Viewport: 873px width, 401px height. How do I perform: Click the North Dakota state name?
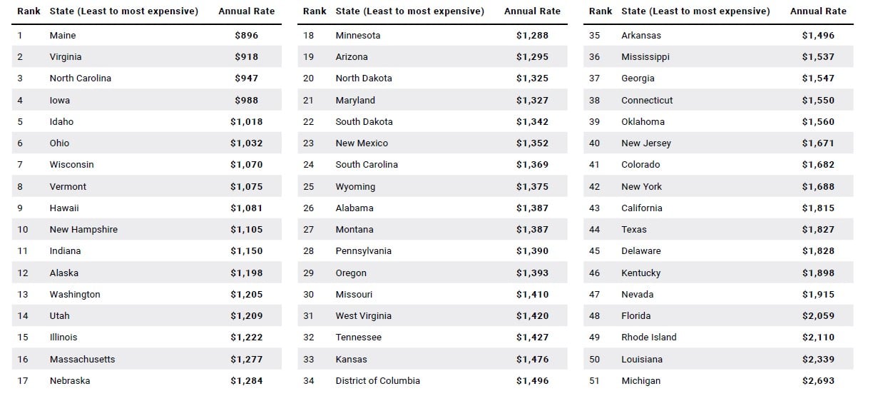click(x=363, y=78)
